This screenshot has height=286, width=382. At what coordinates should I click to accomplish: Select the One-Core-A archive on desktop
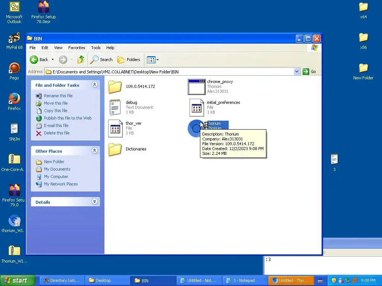pyautogui.click(x=15, y=159)
